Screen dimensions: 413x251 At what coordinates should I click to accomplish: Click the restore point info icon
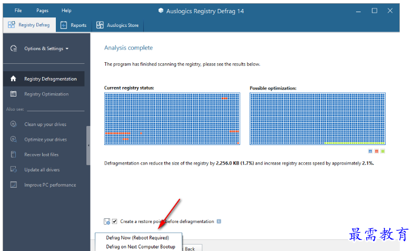pyautogui.click(x=219, y=221)
